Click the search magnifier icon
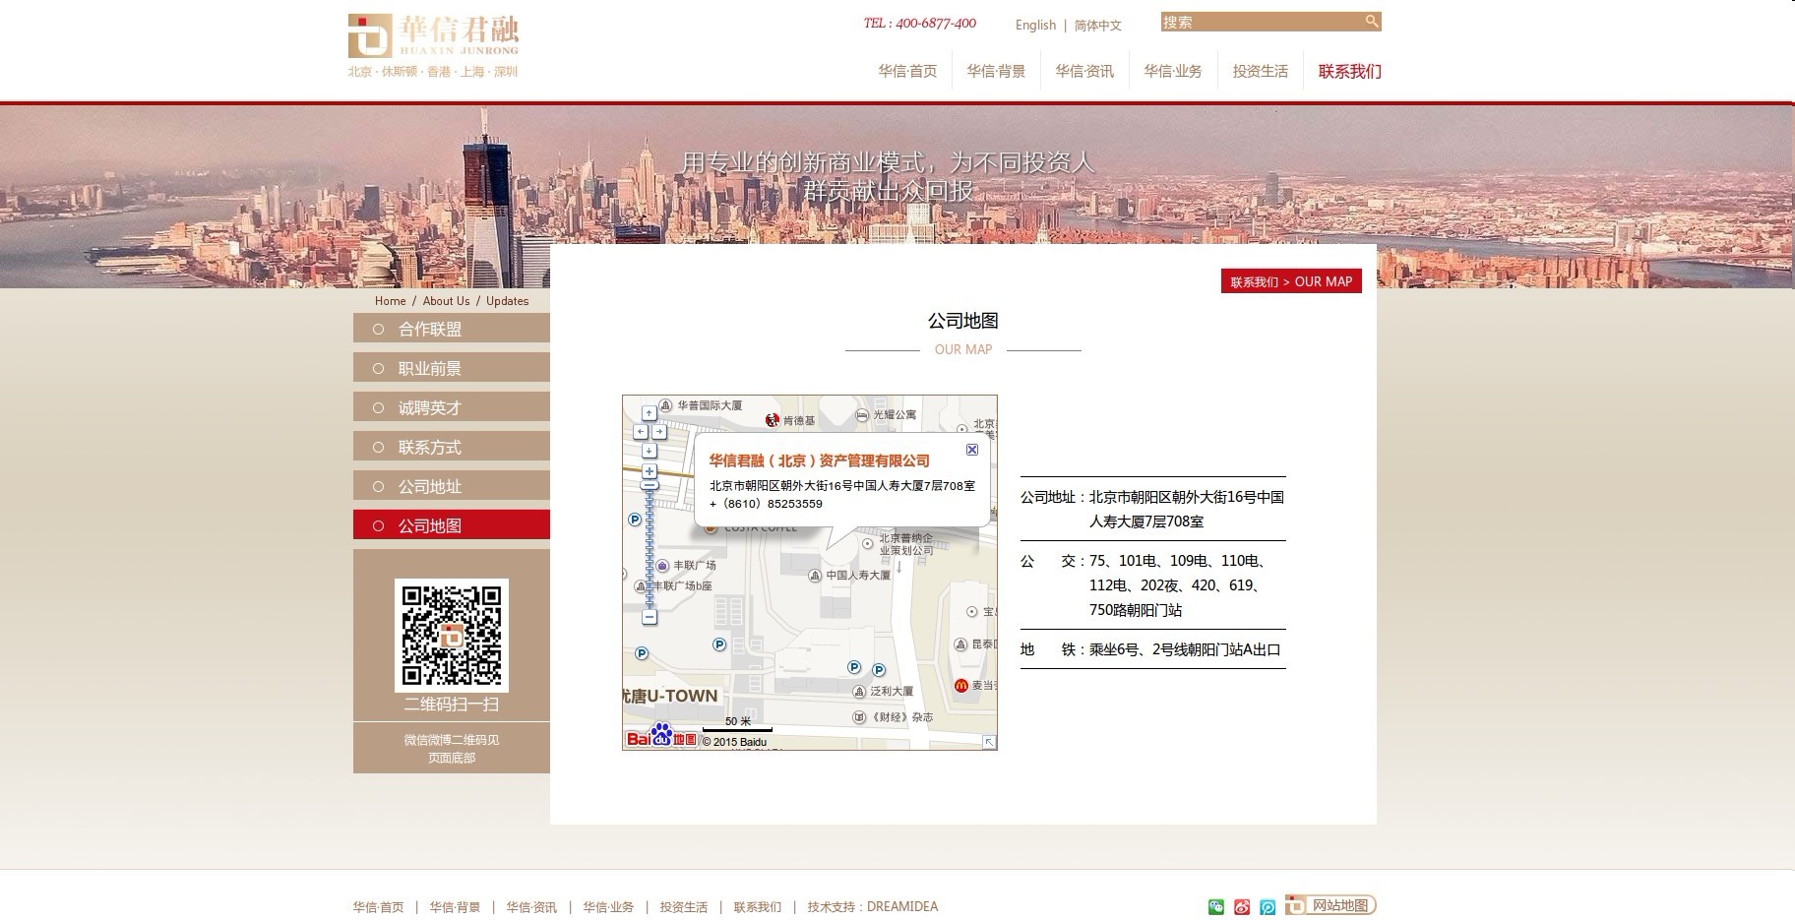The height and width of the screenshot is (920, 1795). pos(1372,21)
